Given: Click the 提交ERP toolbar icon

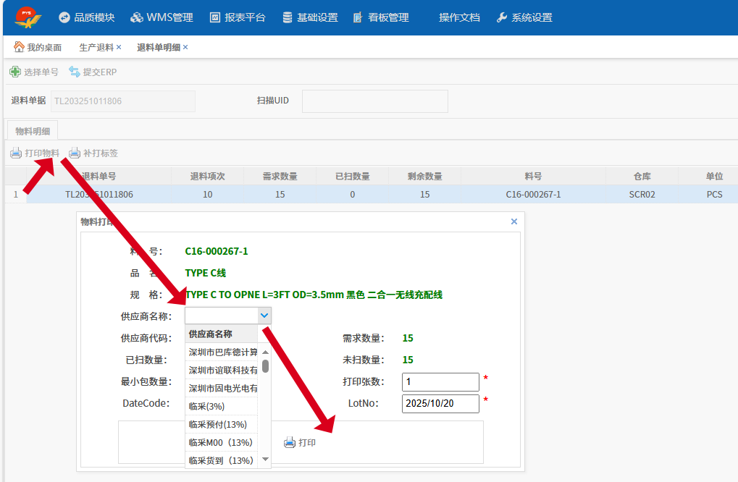Looking at the screenshot, I should pyautogui.click(x=75, y=72).
